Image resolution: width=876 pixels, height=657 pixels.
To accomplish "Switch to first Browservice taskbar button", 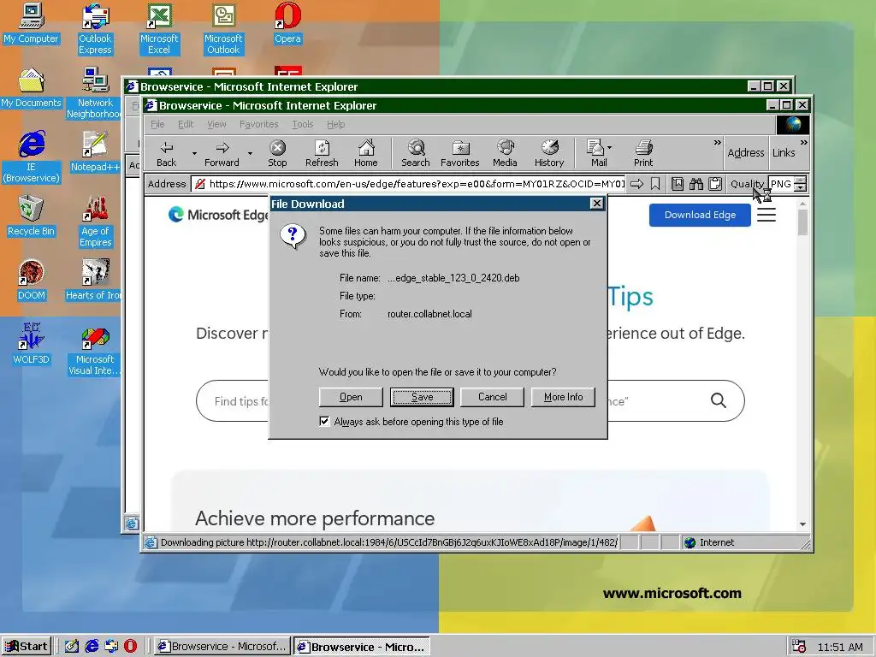I will pyautogui.click(x=222, y=646).
